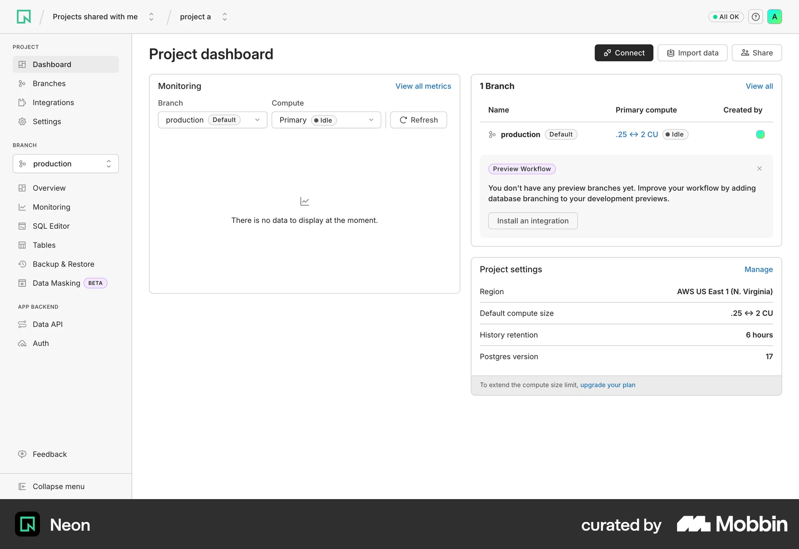Click the Primary compute column header

pos(646,110)
